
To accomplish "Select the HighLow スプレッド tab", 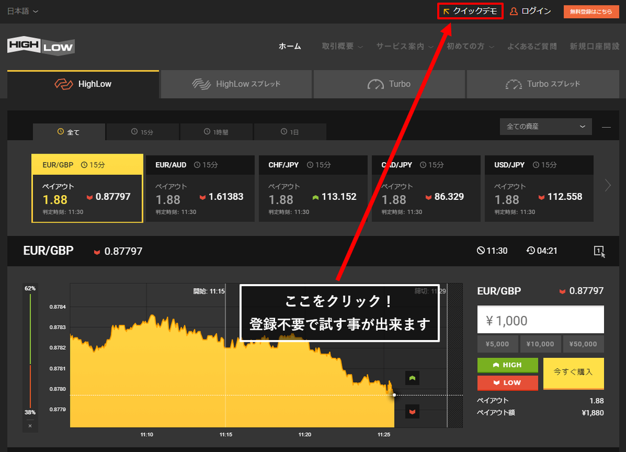I will [x=237, y=84].
